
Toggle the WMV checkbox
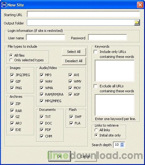[x=70, y=81]
